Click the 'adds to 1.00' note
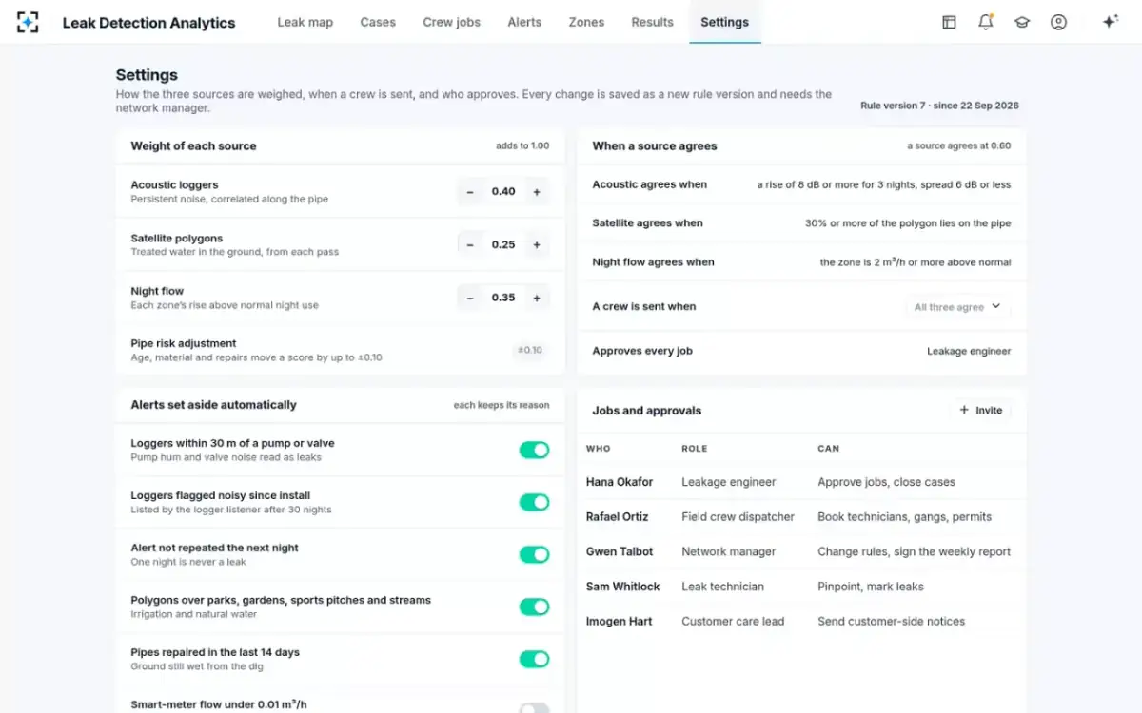The height and width of the screenshot is (713, 1142). [x=522, y=146]
